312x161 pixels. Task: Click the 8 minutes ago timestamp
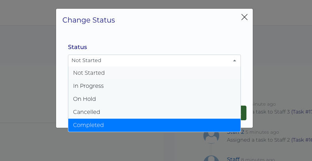pos(258,159)
